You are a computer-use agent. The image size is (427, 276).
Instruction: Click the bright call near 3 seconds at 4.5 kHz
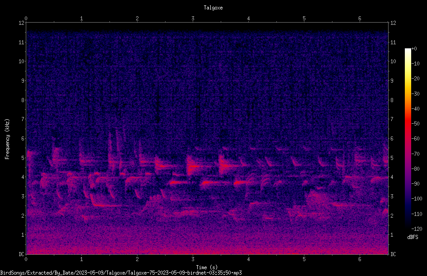pos(193,166)
